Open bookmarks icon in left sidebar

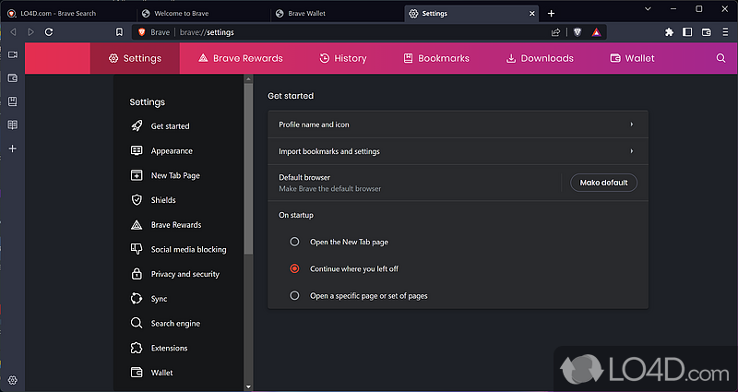[x=13, y=101]
